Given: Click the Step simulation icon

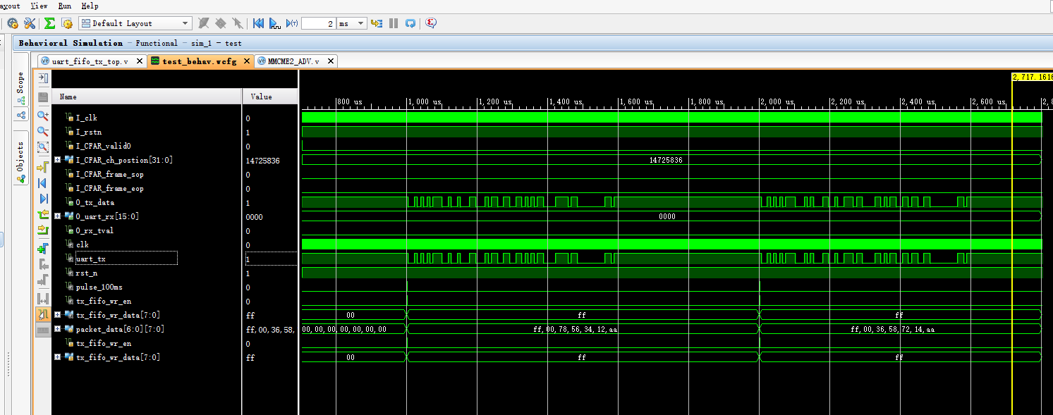Looking at the screenshot, I should pyautogui.click(x=377, y=23).
